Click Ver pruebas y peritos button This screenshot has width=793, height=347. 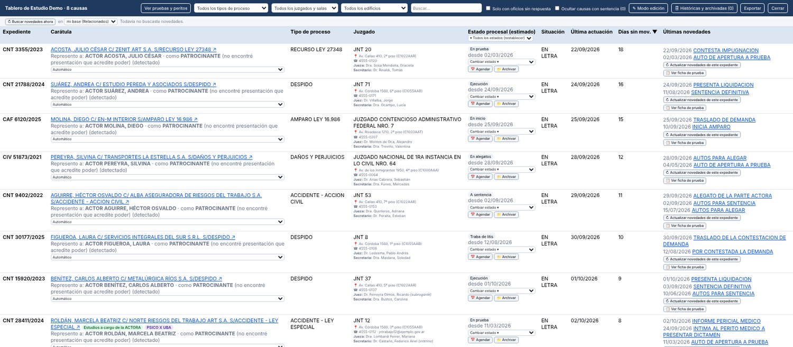coord(165,8)
